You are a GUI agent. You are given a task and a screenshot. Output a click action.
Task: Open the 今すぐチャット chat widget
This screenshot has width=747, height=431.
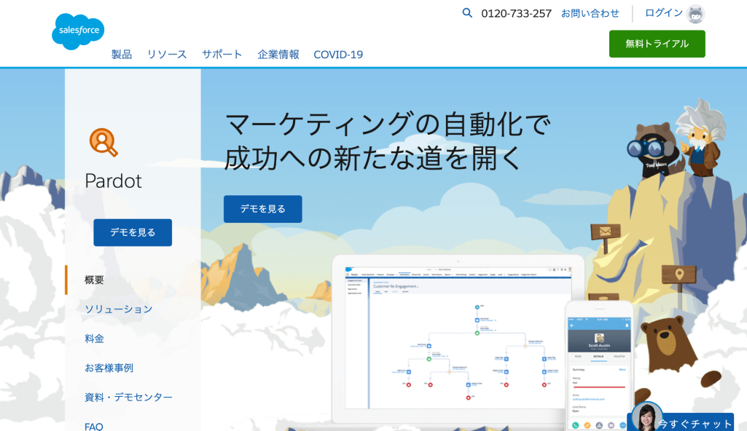tap(694, 423)
